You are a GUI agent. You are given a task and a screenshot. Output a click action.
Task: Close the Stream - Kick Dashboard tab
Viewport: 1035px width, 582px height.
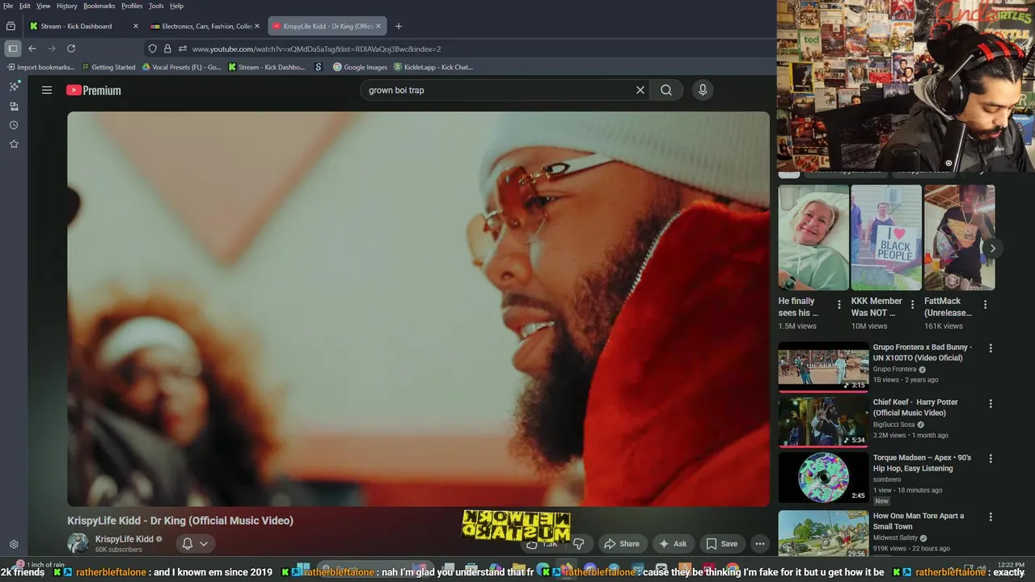(135, 26)
